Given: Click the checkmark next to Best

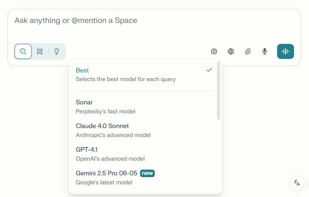Looking at the screenshot, I should [x=209, y=70].
